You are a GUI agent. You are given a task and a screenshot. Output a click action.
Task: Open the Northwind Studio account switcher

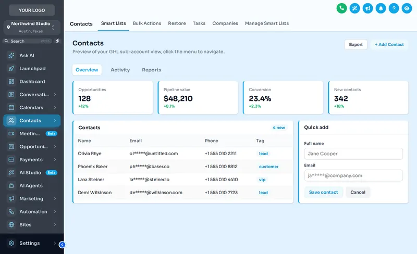tap(32, 28)
